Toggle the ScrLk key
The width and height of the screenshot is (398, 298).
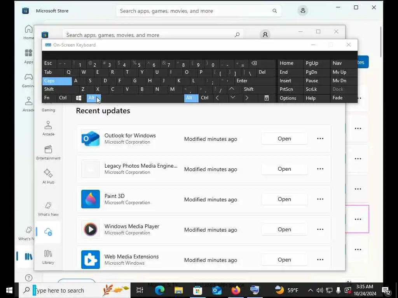click(x=316, y=89)
